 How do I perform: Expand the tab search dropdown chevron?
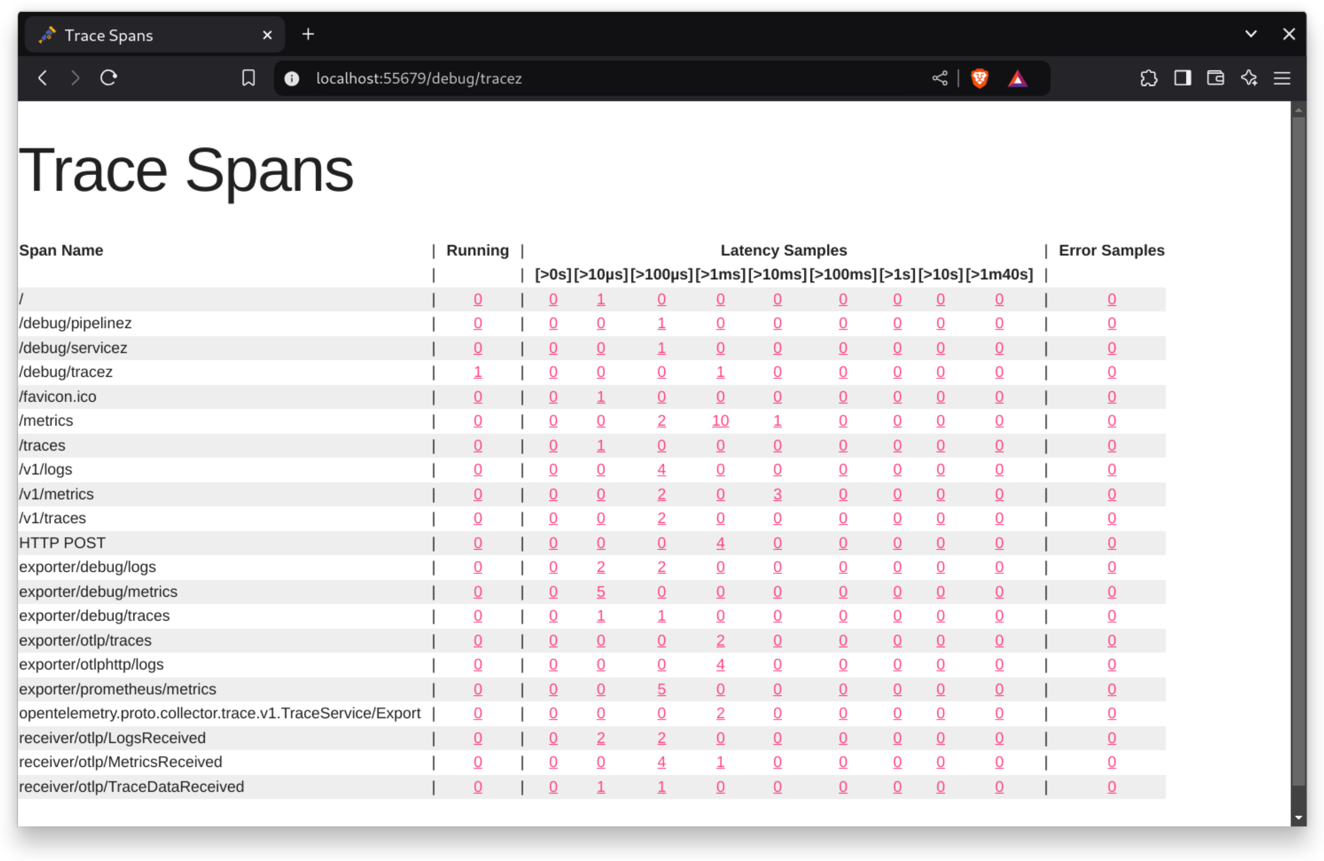point(1250,34)
